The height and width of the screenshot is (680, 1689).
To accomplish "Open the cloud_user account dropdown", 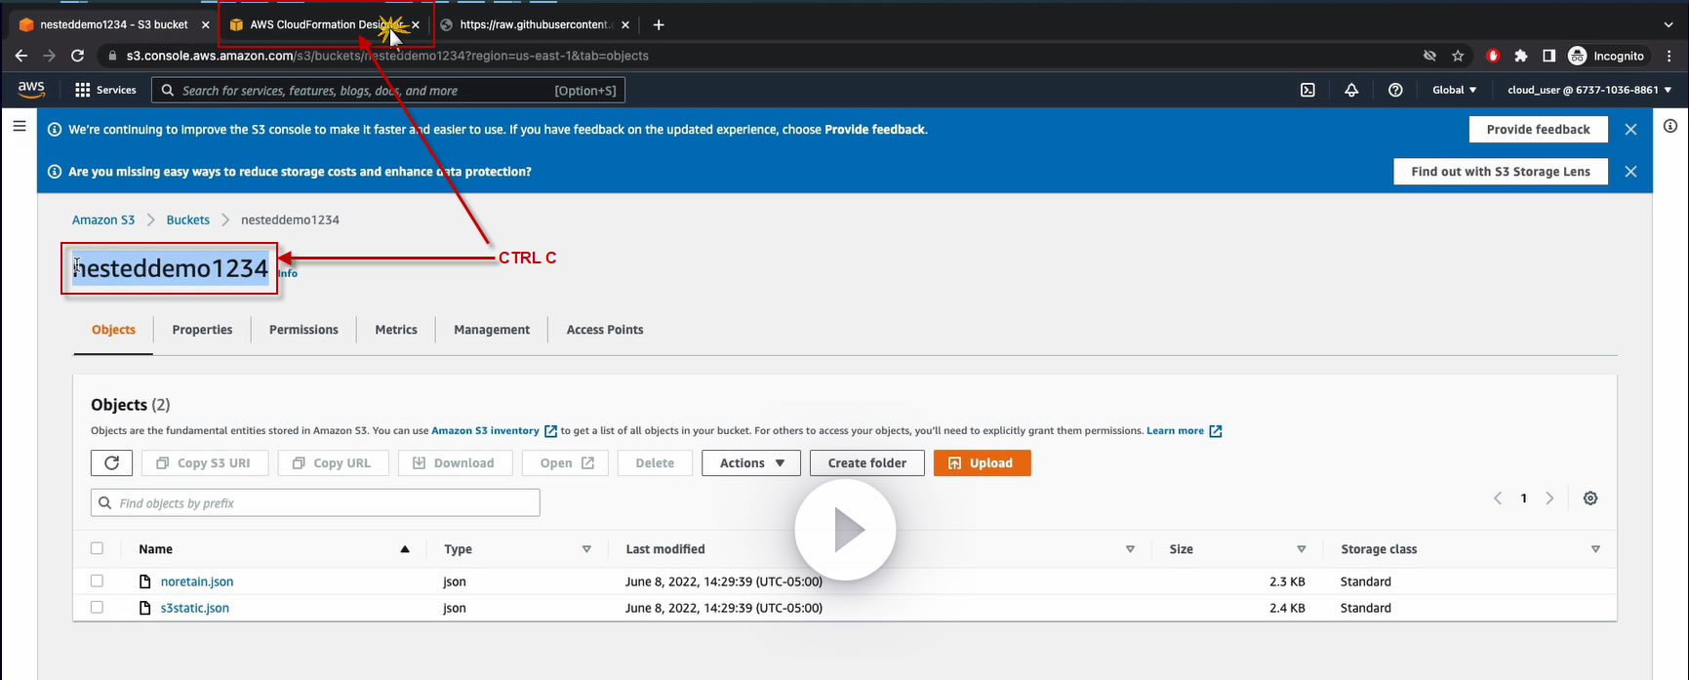I will point(1589,90).
